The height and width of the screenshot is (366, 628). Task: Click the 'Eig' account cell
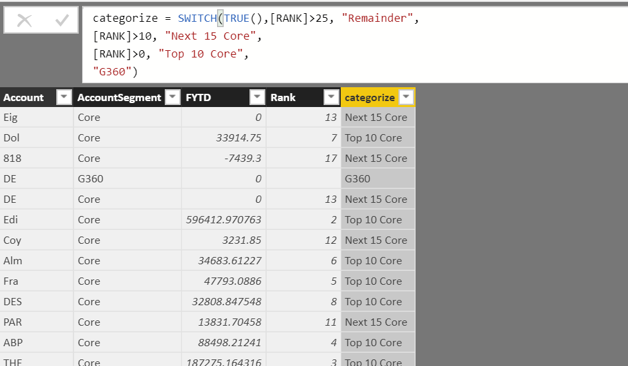(x=36, y=117)
